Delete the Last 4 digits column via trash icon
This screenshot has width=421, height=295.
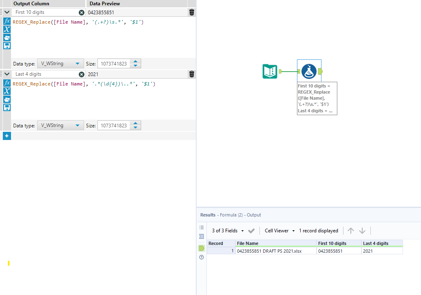coord(191,74)
